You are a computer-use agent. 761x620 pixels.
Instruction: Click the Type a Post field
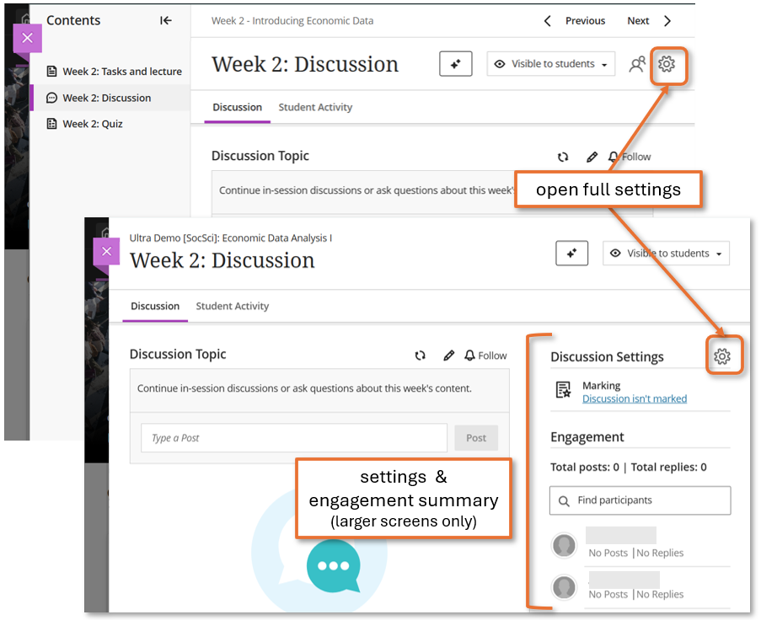[293, 438]
